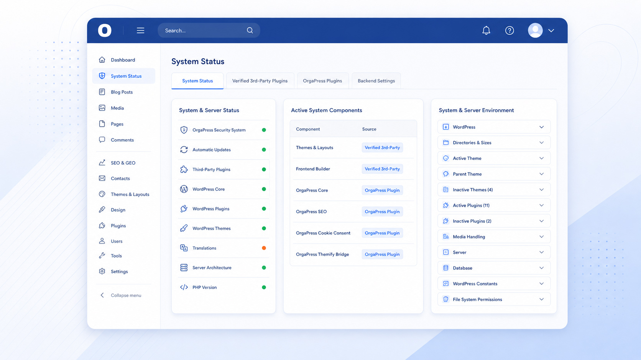Click the OrgaPress Security System shield icon
Screen dimensions: 641x360
pos(184,130)
